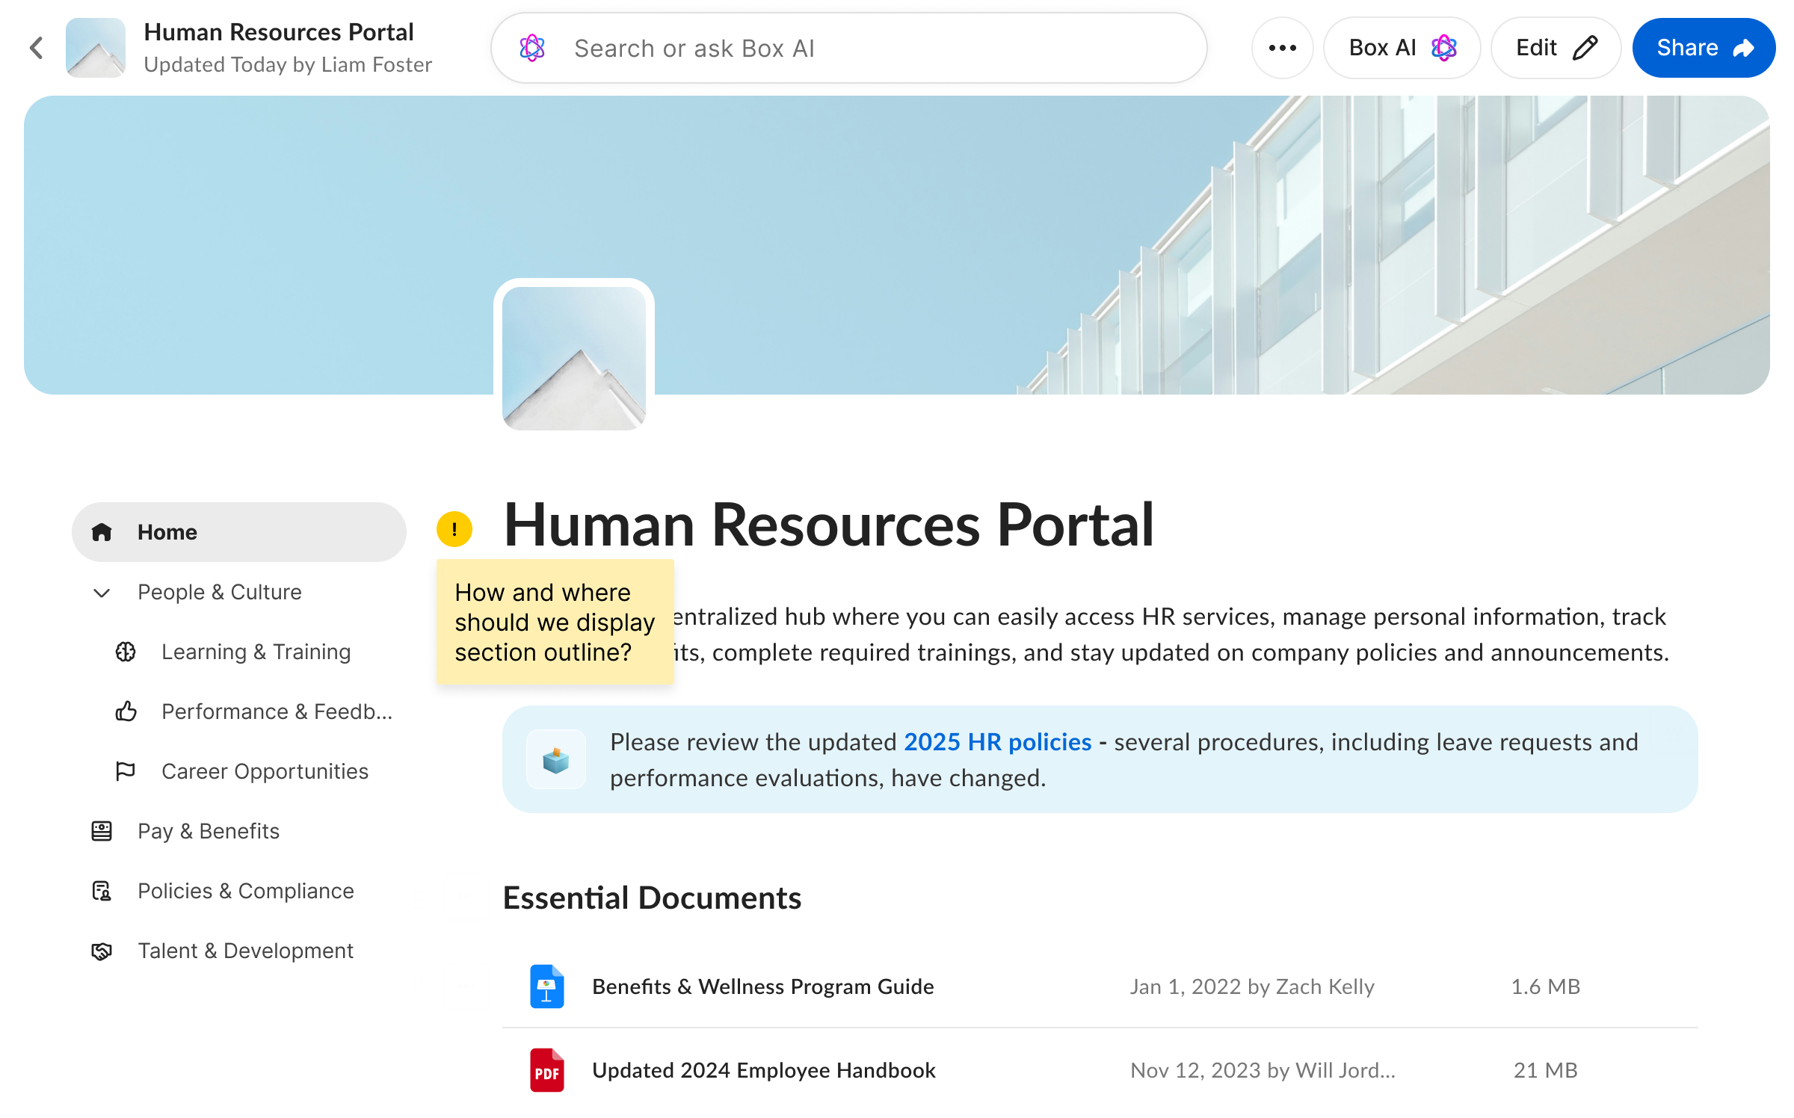Viewport: 1794px width, 1118px height.
Task: Click 'Jan 1, 2022 by Zach Kelly' text
Action: click(1252, 986)
